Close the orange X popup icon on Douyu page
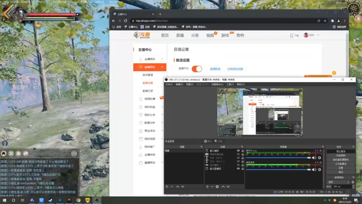Image resolution: width=362 pixels, height=204 pixels. coord(334,73)
